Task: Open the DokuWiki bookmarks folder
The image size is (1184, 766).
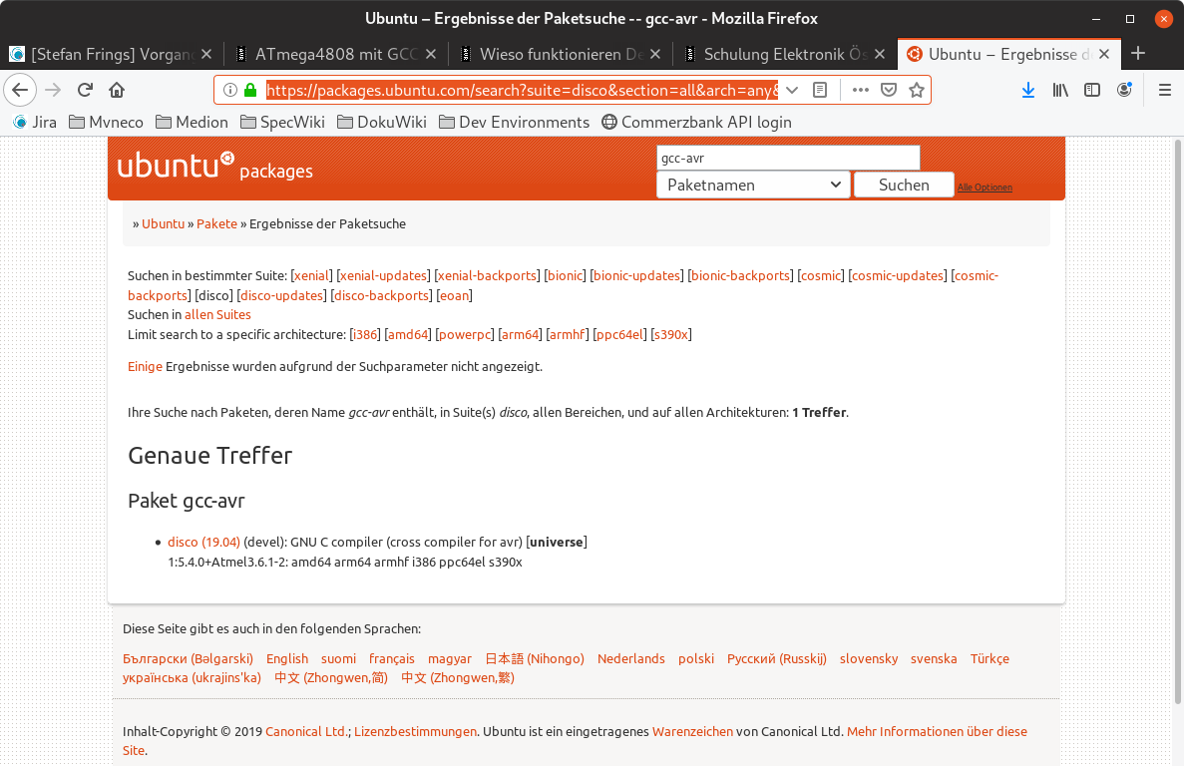Action: [381, 123]
